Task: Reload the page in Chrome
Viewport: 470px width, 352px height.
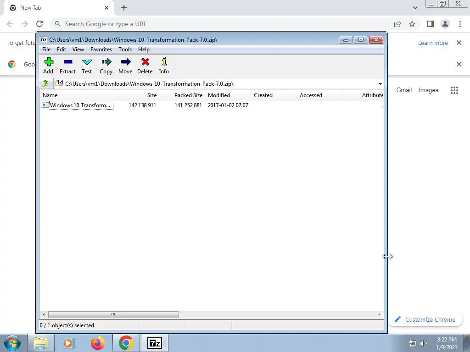Action: click(x=39, y=24)
